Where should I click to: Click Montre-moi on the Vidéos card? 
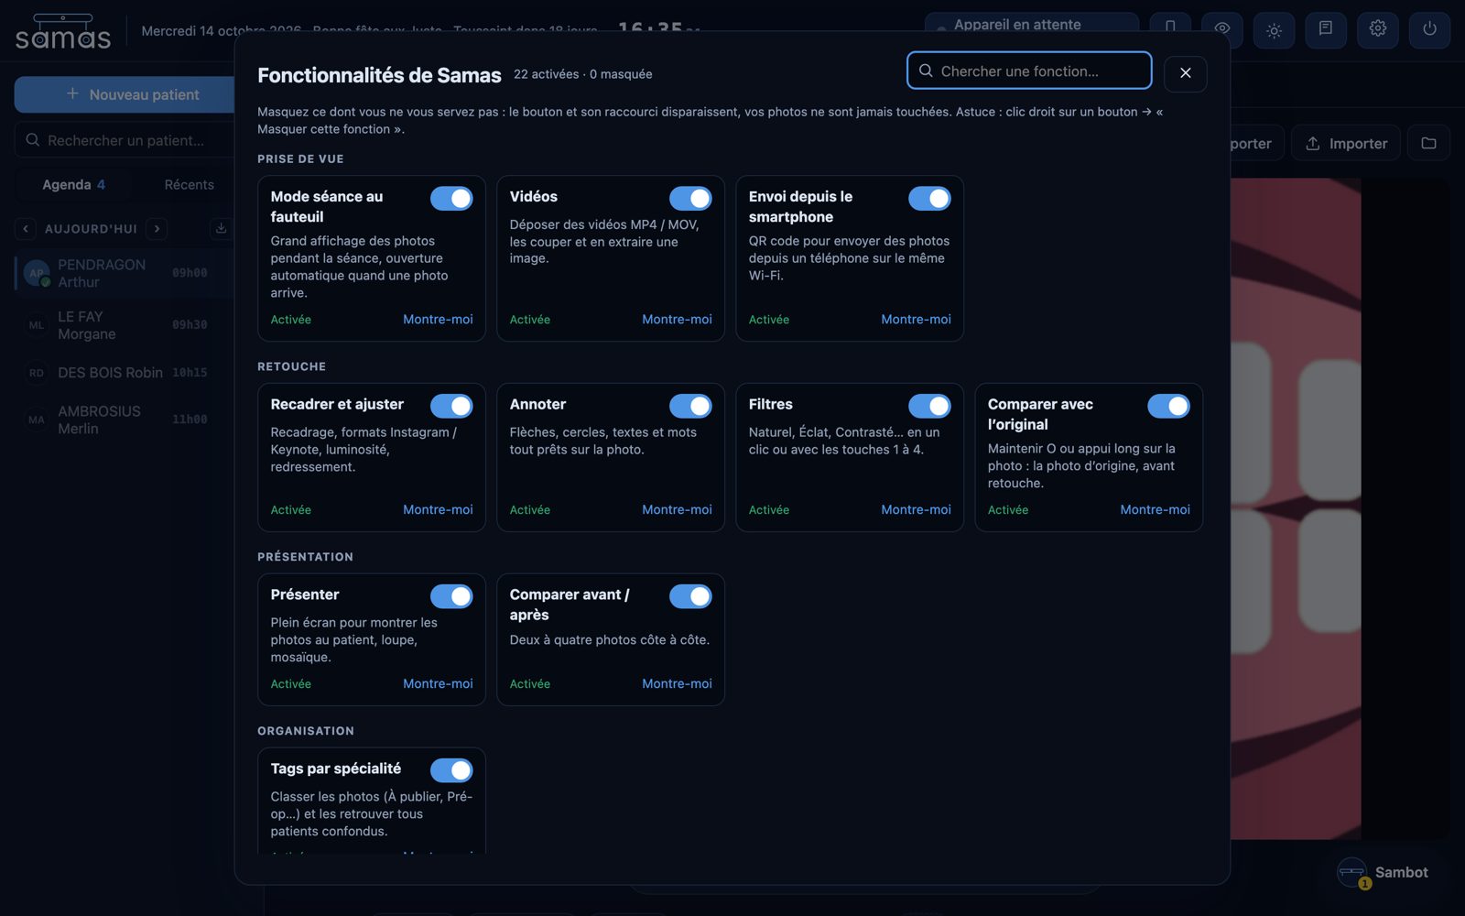(677, 319)
